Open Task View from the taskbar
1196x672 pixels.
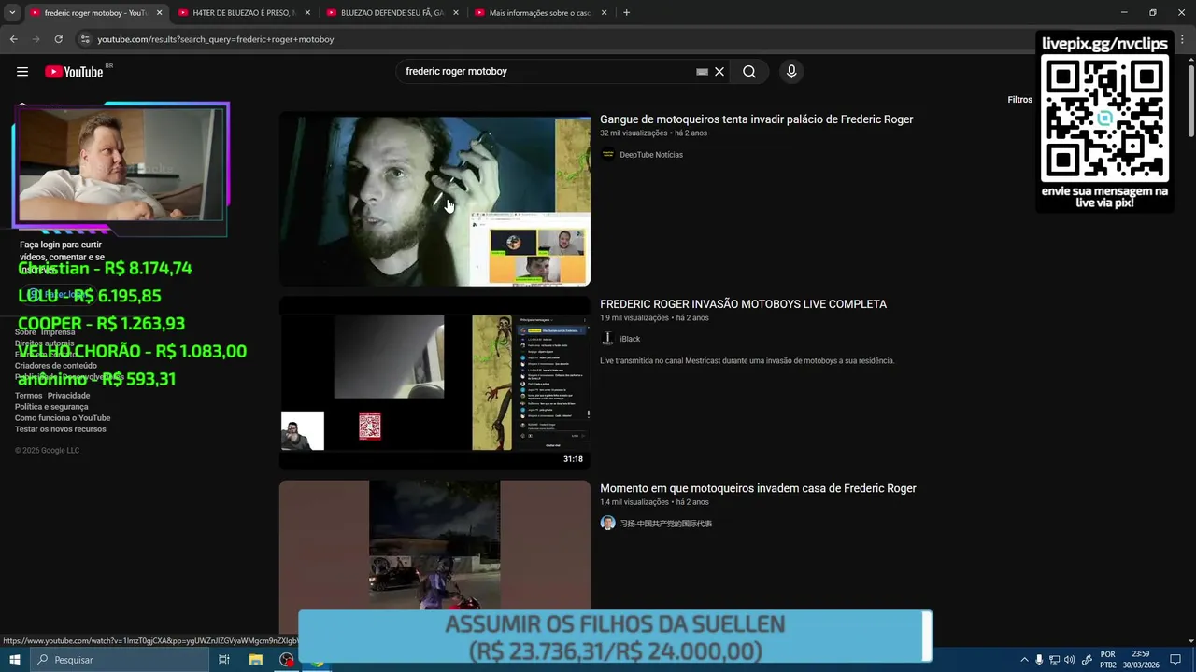pos(224,660)
